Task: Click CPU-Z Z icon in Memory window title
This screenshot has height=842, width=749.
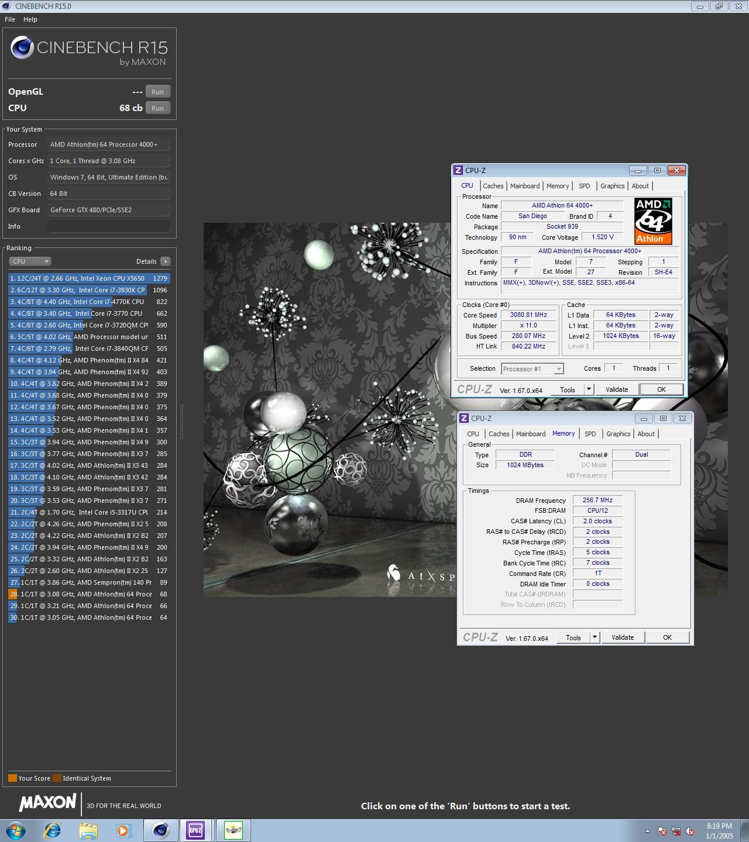Action: tap(463, 418)
